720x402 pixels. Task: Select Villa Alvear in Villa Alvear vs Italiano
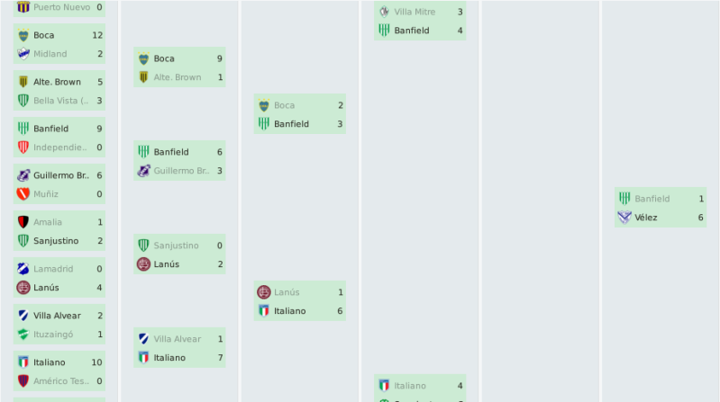click(x=178, y=339)
